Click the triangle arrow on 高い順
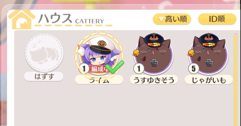 point(161,19)
